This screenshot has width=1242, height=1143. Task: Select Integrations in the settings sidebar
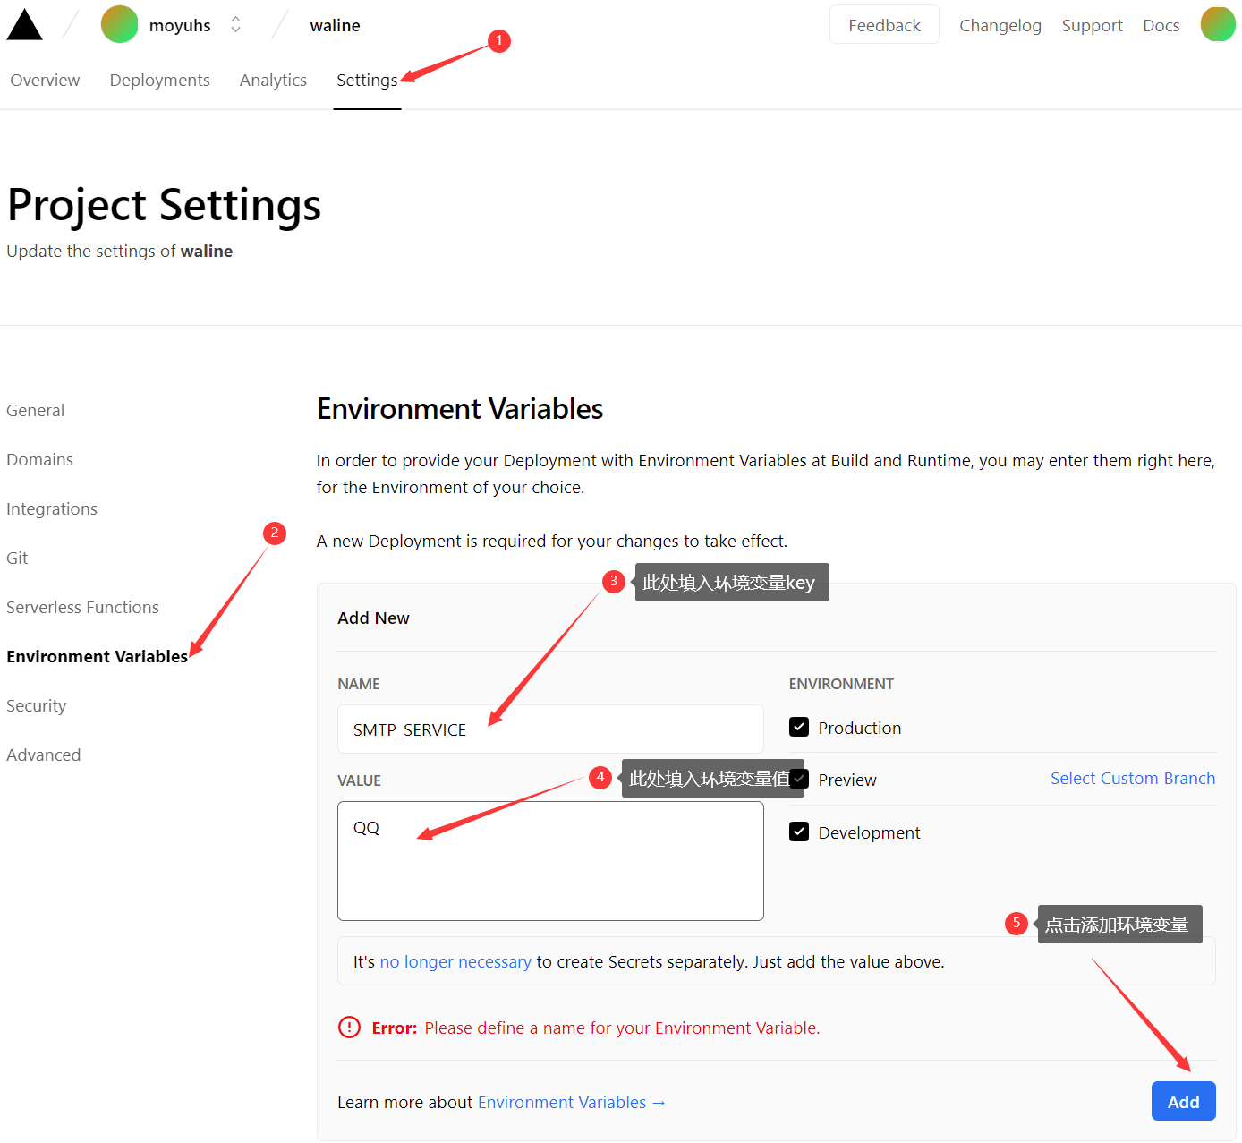52,509
